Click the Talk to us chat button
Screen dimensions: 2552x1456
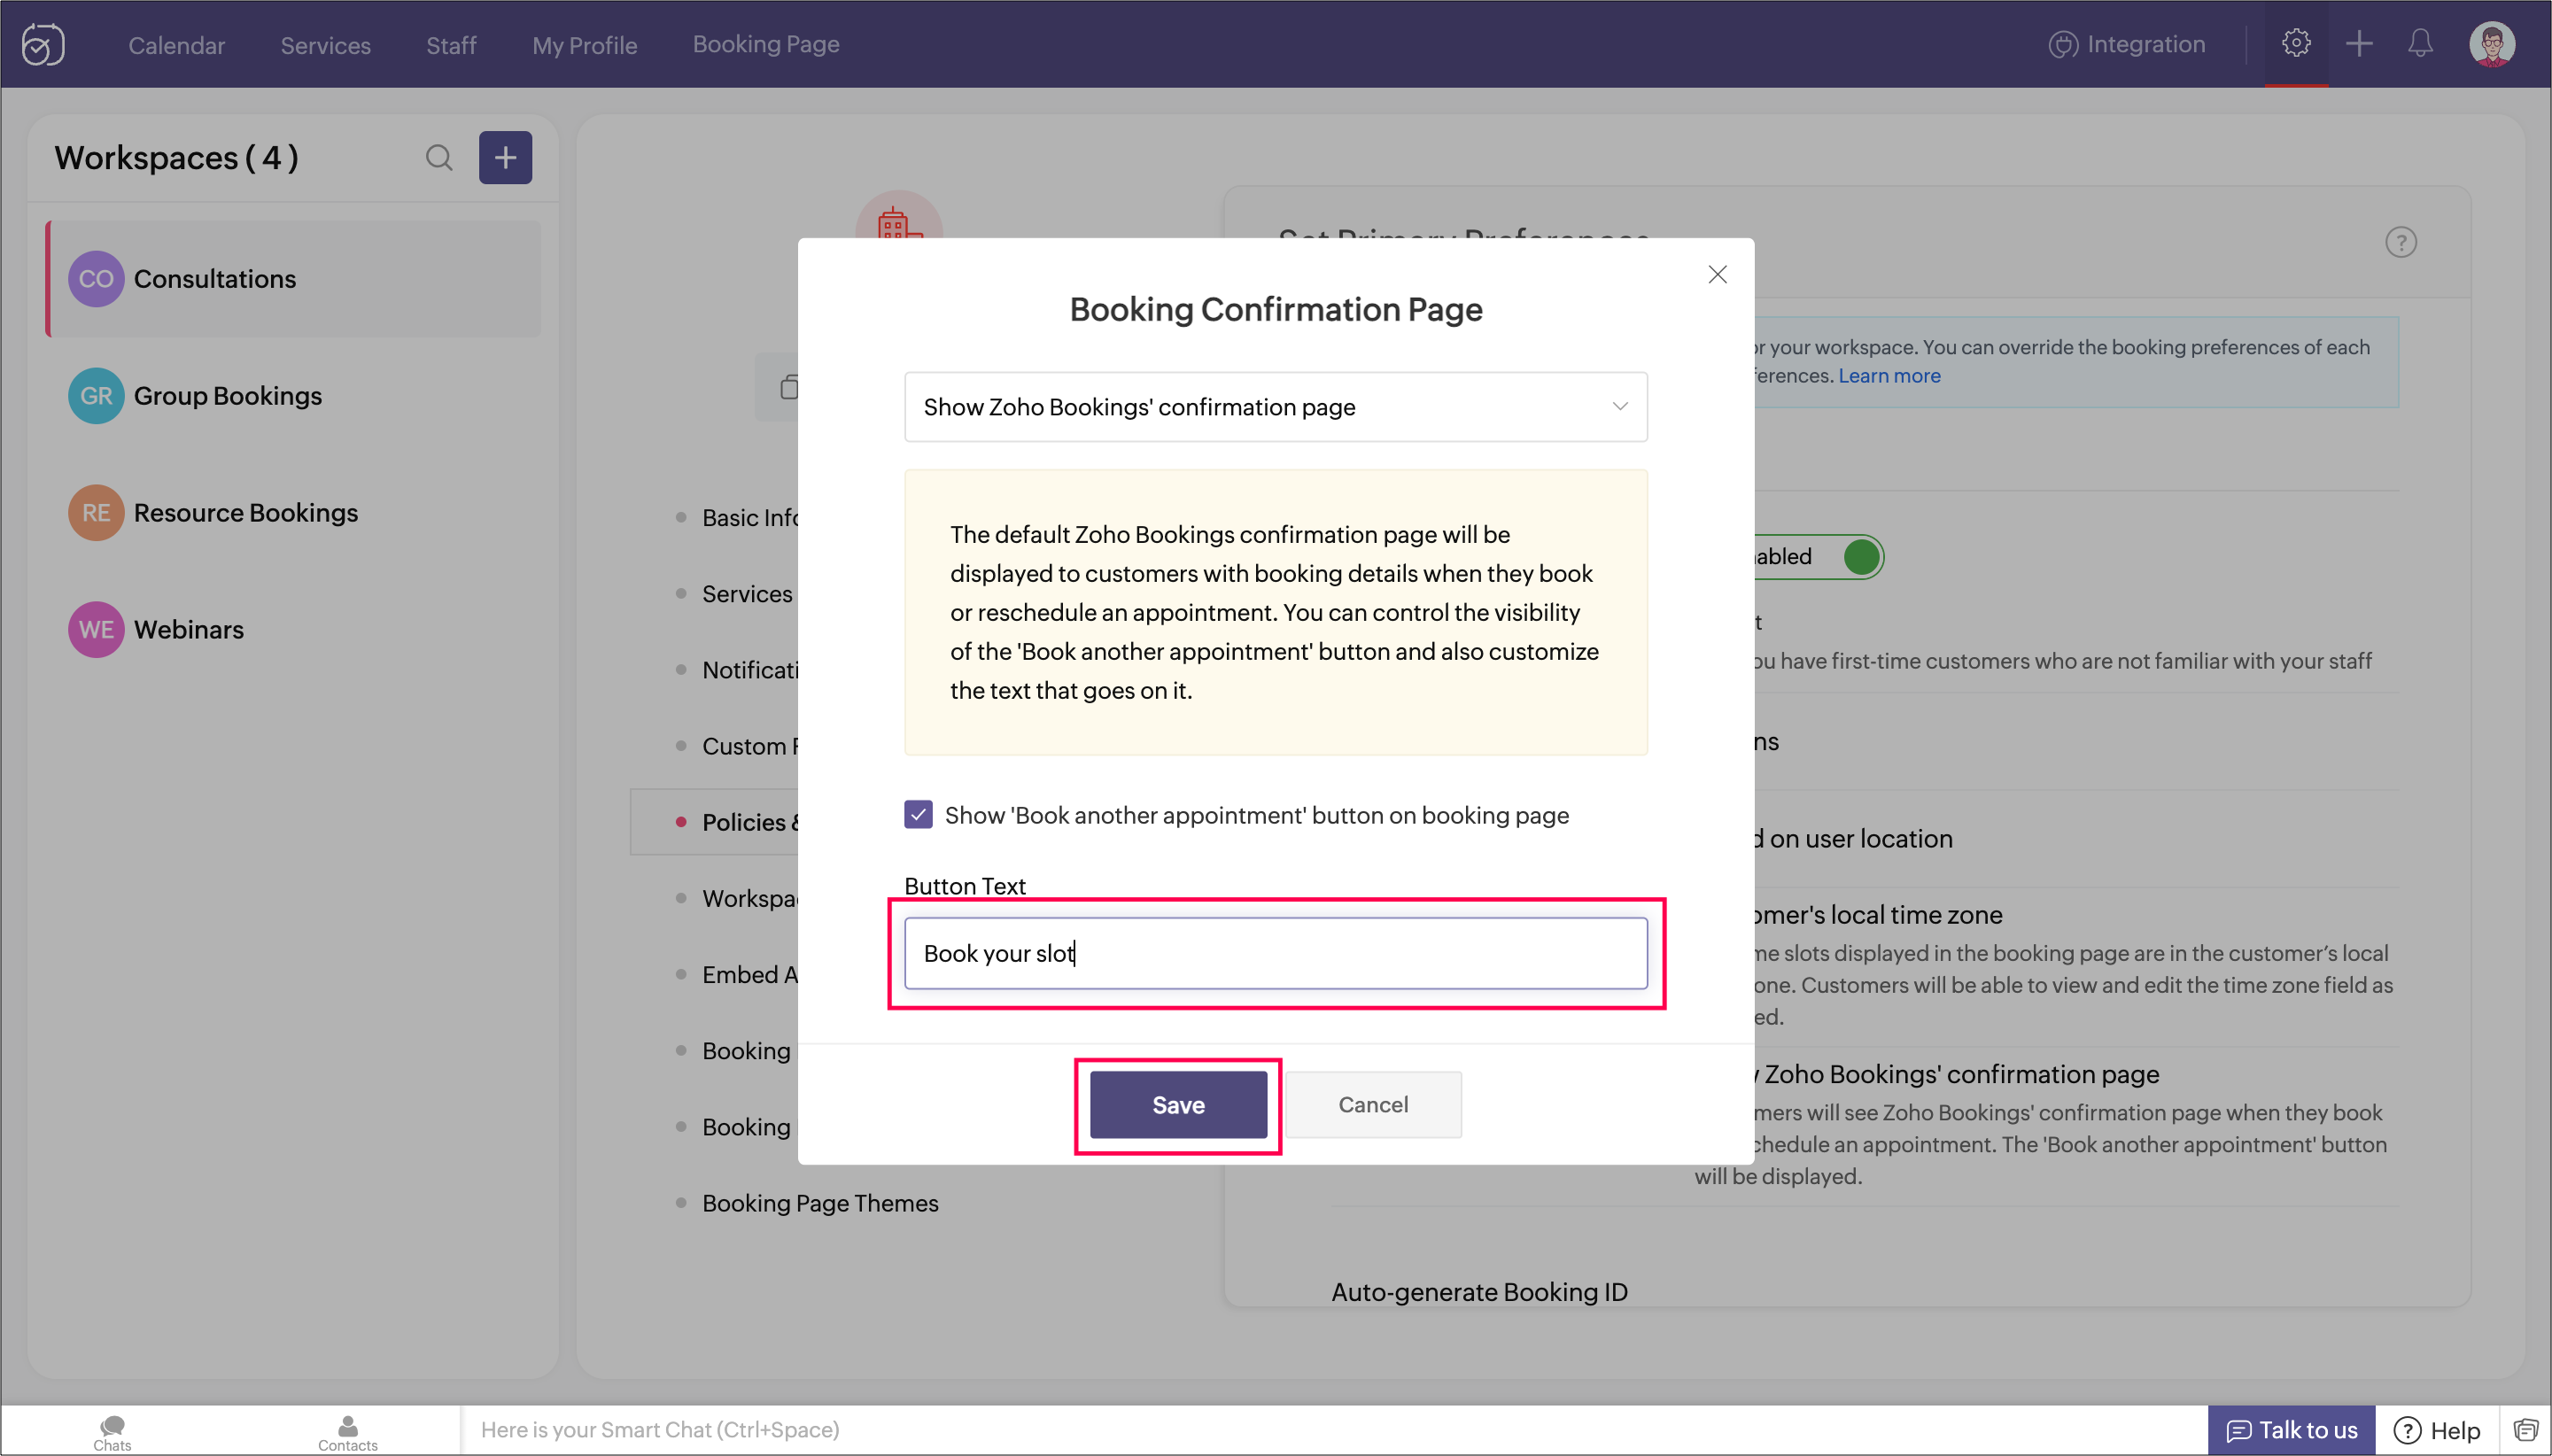2290,1430
